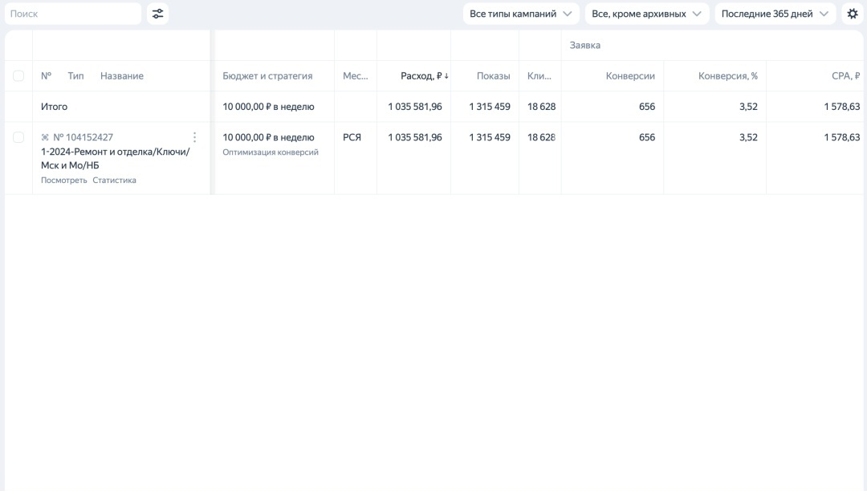
Task: Click '10 000,00 ₽ в неделю' in campaign row
Action: coord(268,137)
